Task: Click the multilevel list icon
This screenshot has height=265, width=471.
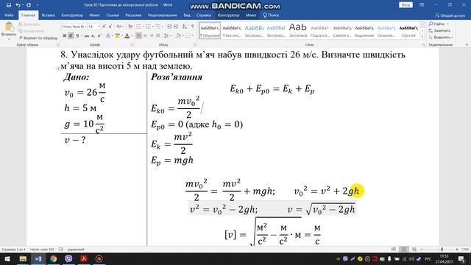Action: point(157,26)
